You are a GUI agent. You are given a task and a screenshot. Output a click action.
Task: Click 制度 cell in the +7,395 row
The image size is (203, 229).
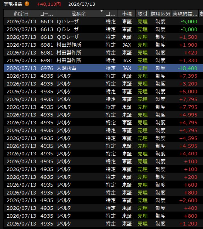(x=161, y=76)
